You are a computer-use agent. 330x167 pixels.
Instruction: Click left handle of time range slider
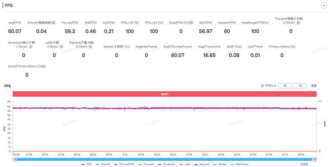(x=15, y=159)
